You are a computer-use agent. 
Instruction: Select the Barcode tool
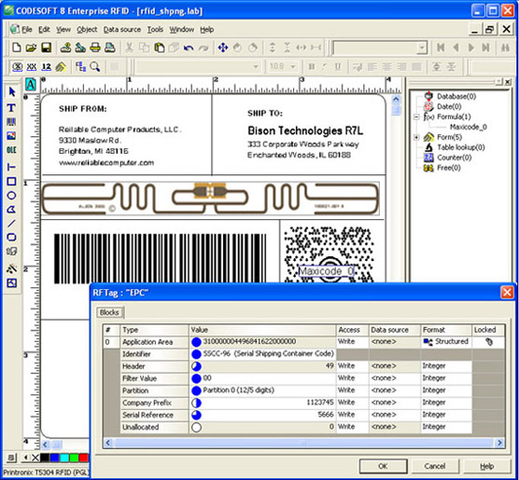(x=11, y=122)
